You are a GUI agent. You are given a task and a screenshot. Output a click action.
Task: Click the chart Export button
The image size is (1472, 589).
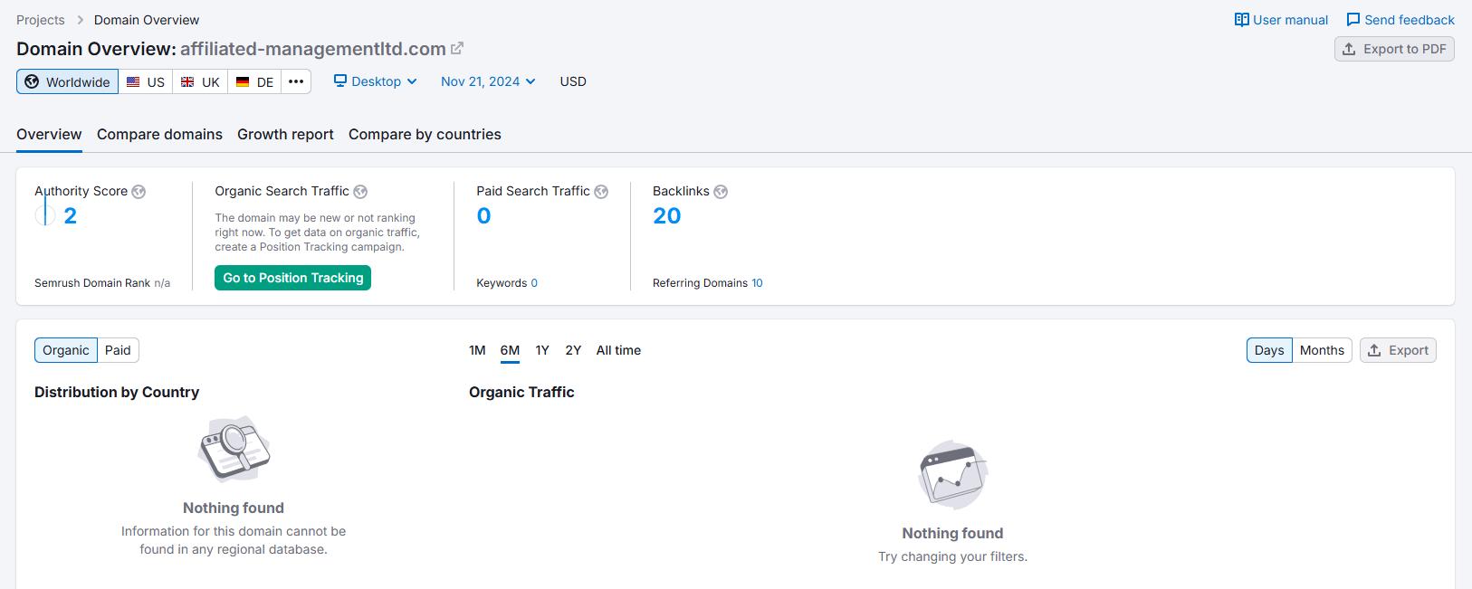tap(1398, 350)
